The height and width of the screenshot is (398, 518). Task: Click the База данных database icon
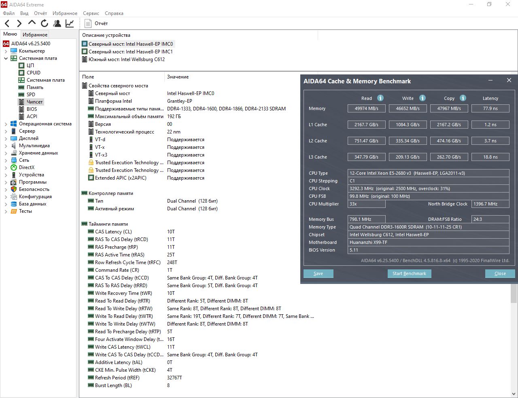pyautogui.click(x=14, y=204)
